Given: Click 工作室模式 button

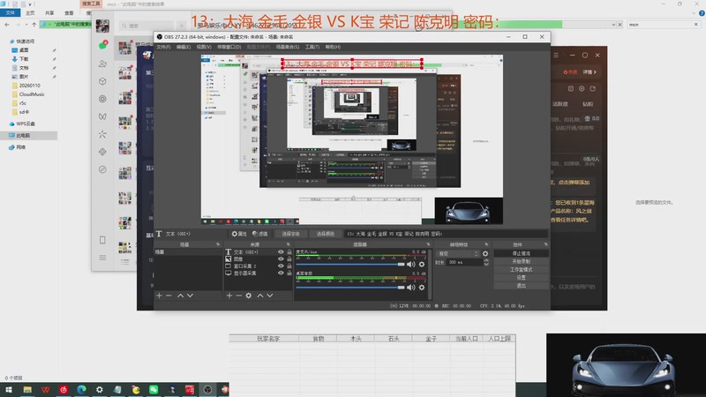Looking at the screenshot, I should (x=521, y=270).
